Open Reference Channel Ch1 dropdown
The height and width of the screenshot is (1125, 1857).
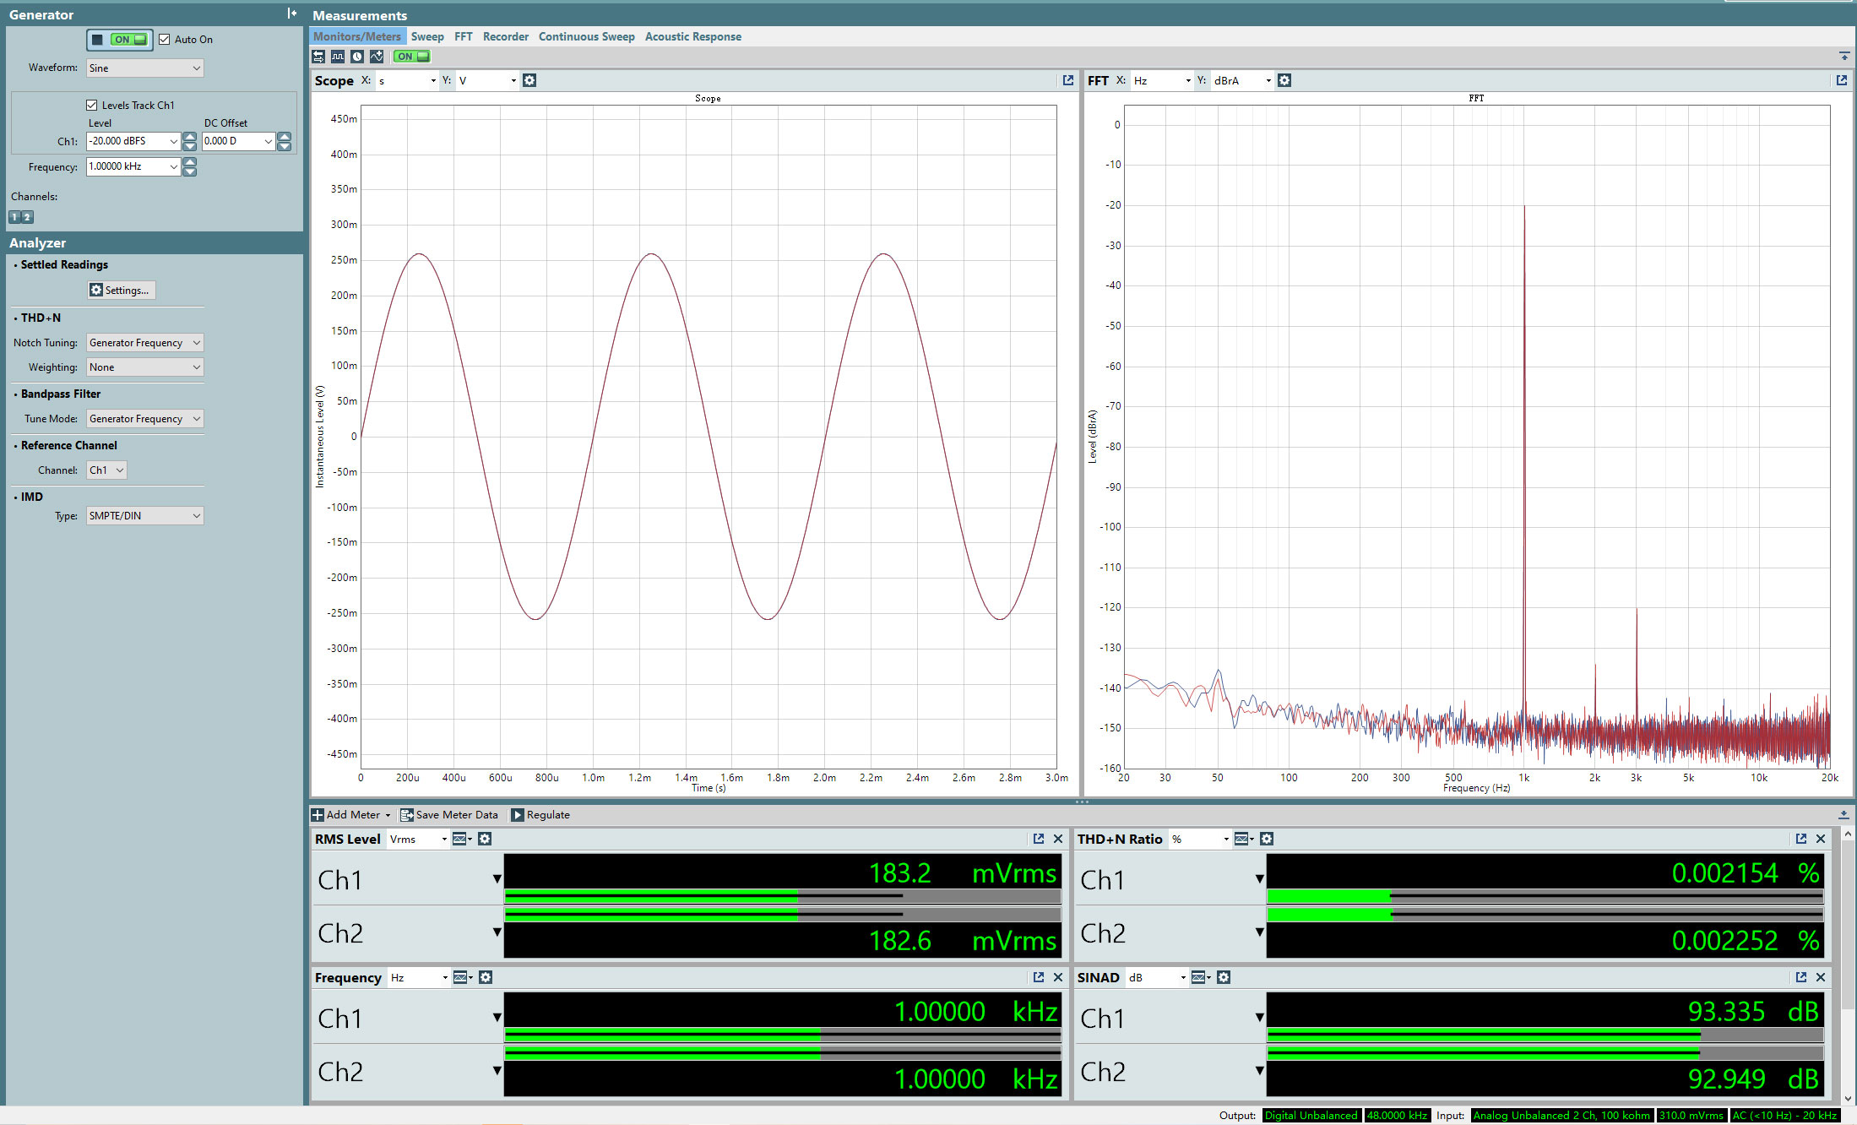(x=106, y=470)
